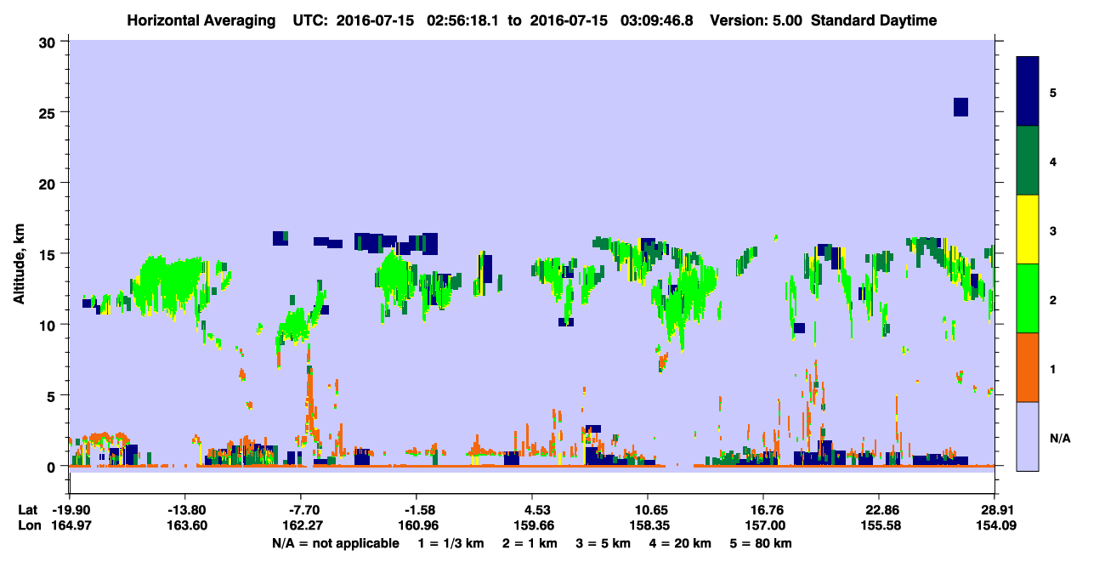Click latitude value '28.91'
The height and width of the screenshot is (567, 1105).
[x=995, y=510]
